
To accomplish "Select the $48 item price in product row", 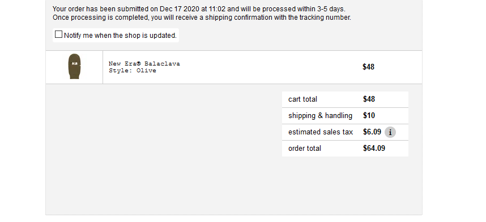I will point(368,67).
